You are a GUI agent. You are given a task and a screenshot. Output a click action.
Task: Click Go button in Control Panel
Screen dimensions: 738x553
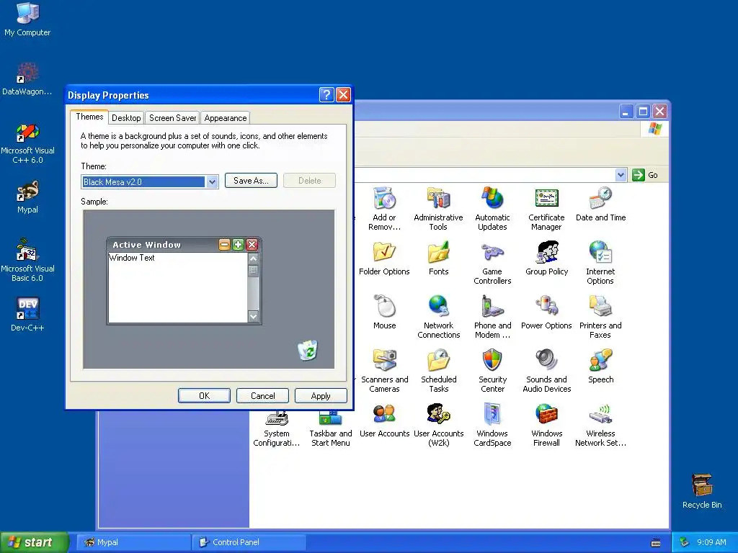coord(645,175)
